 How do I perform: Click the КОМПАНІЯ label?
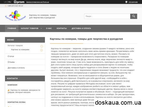pyautogui.click(x=12, y=85)
